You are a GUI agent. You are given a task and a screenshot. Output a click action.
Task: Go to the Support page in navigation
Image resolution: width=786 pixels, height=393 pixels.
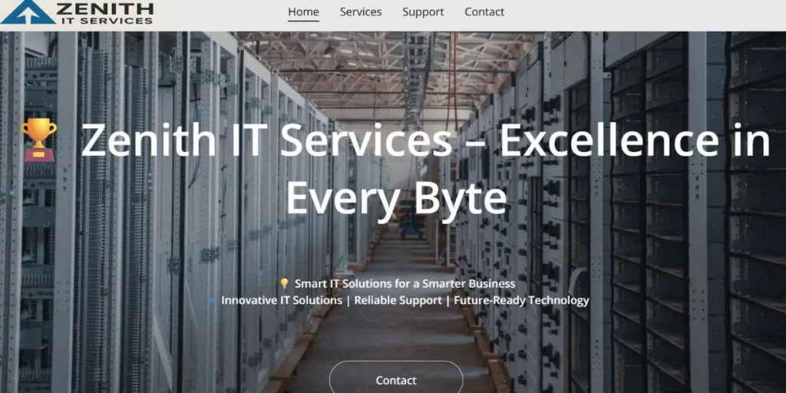pos(423,12)
